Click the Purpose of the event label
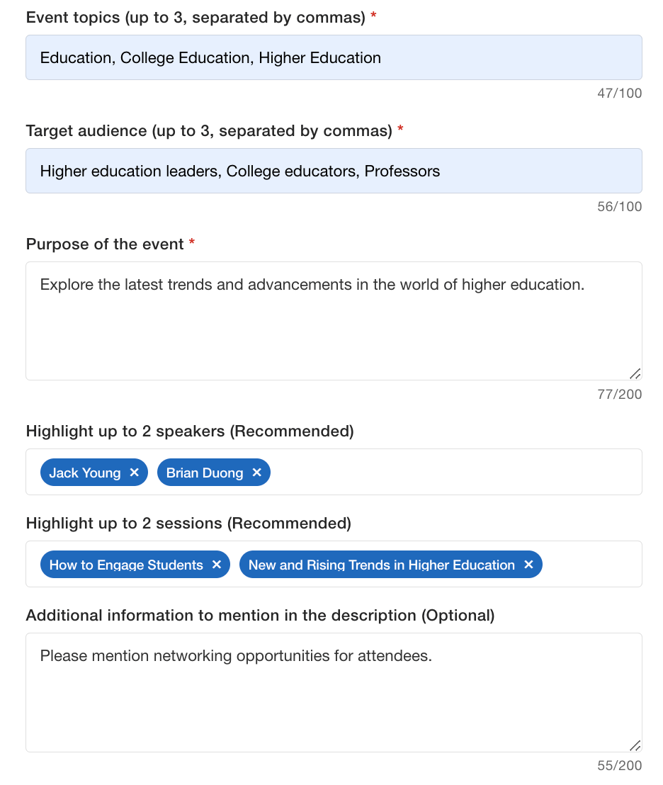The image size is (663, 785). click(x=105, y=244)
